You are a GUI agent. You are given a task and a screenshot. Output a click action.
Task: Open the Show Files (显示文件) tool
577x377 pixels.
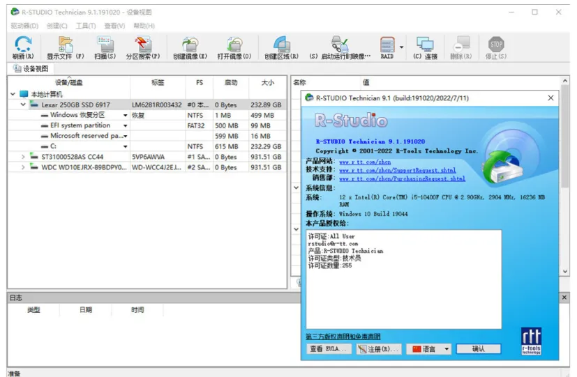(66, 48)
